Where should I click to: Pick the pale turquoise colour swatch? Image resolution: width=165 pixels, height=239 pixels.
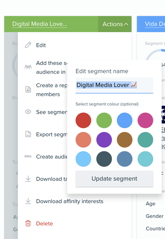pyautogui.click(x=145, y=159)
